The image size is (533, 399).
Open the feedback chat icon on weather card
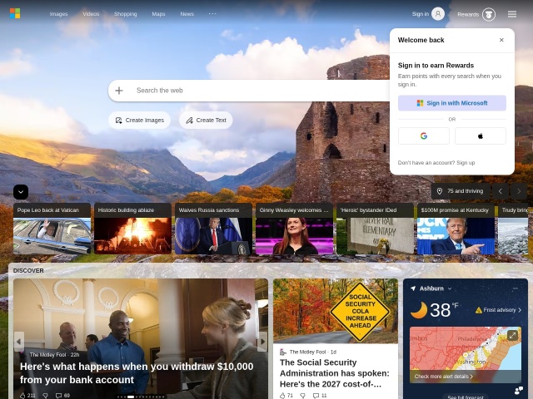coord(519,390)
